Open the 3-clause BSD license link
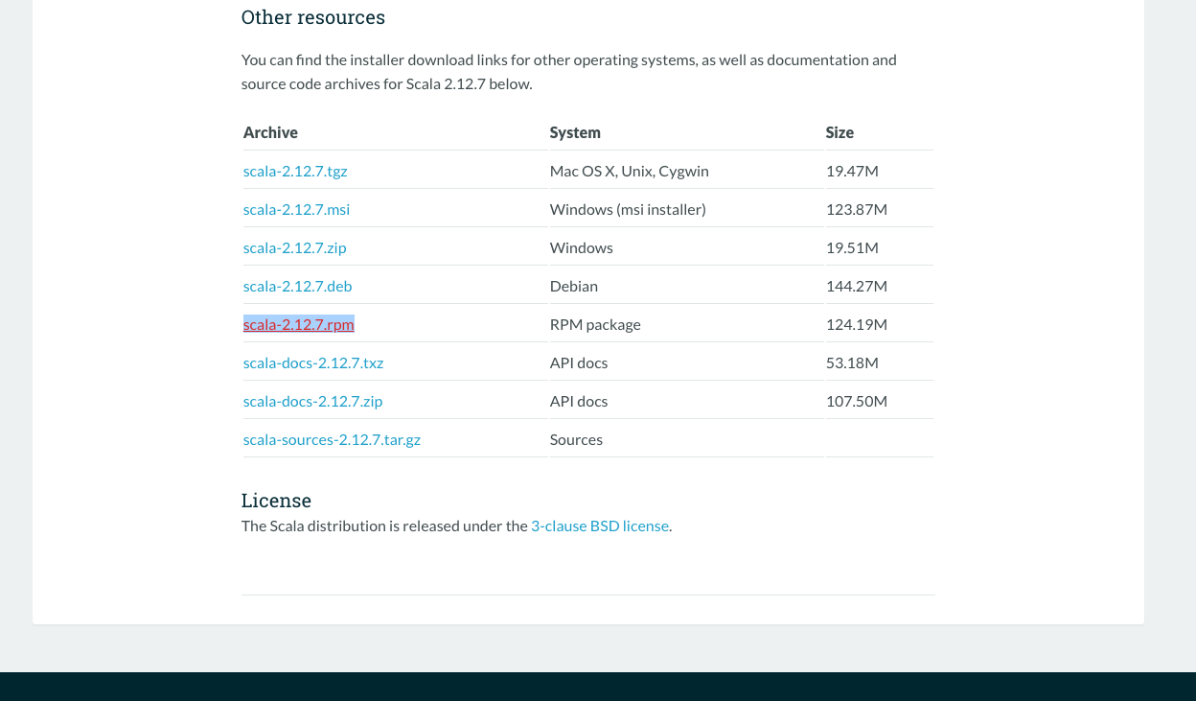The width and height of the screenshot is (1196, 701). click(600, 526)
